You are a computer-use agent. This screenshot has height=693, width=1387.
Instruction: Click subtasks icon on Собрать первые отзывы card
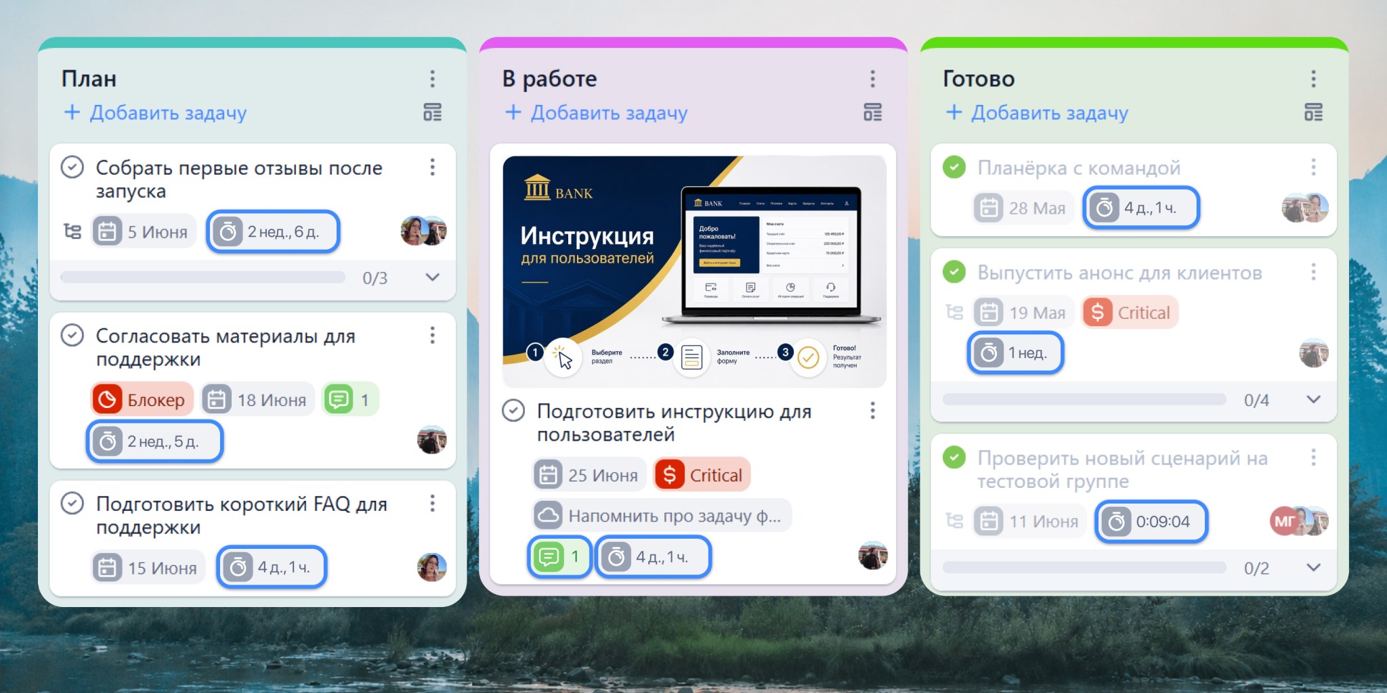click(x=72, y=231)
